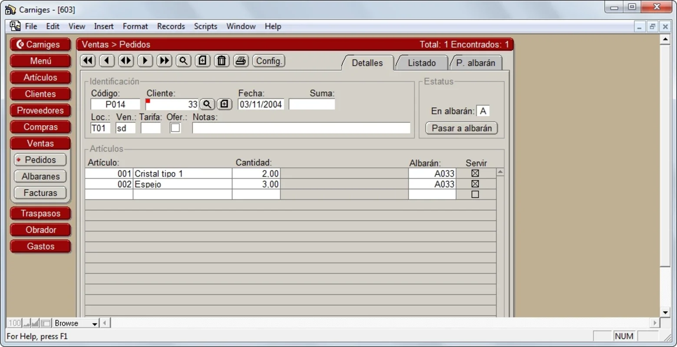This screenshot has height=347, width=677.
Task: Switch to the Detalles tab
Action: [x=367, y=63]
